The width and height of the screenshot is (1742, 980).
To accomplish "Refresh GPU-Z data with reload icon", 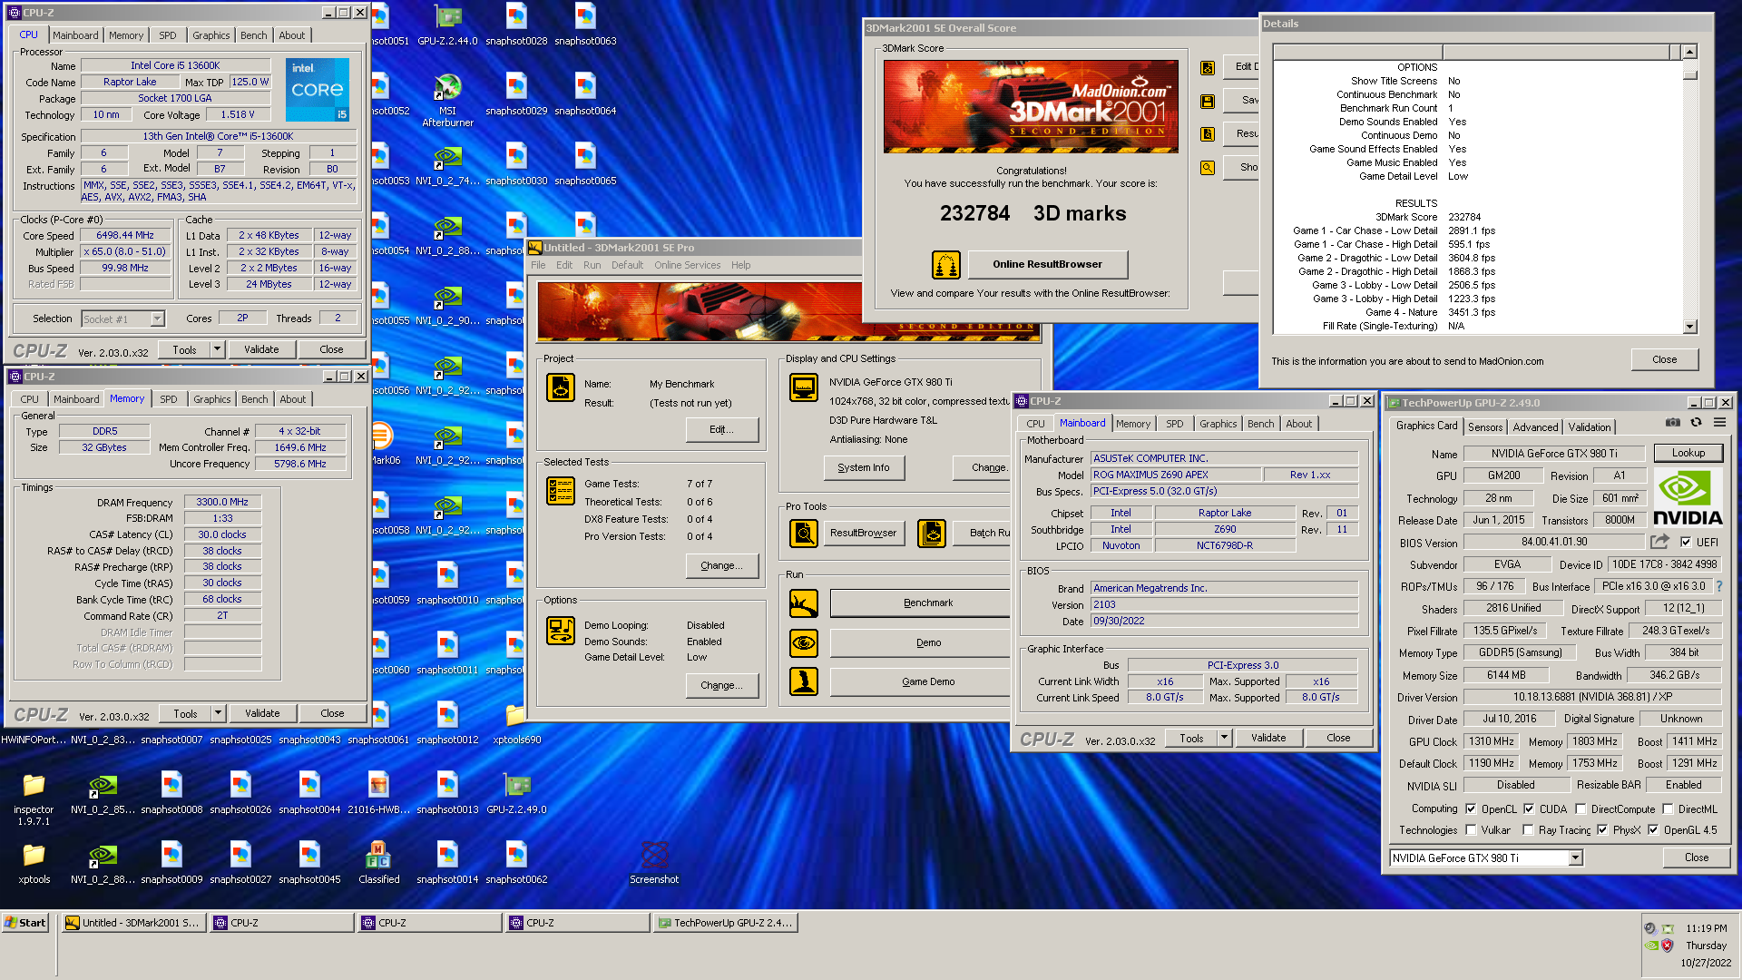I will pos(1696,423).
